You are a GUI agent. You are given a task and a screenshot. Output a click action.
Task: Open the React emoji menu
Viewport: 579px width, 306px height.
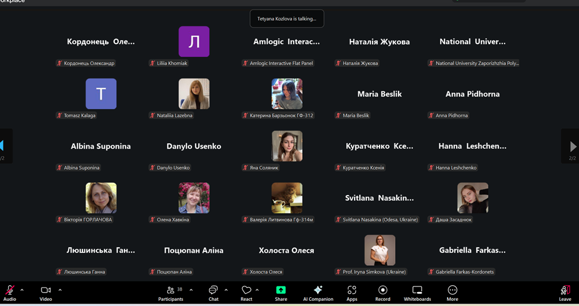246,292
